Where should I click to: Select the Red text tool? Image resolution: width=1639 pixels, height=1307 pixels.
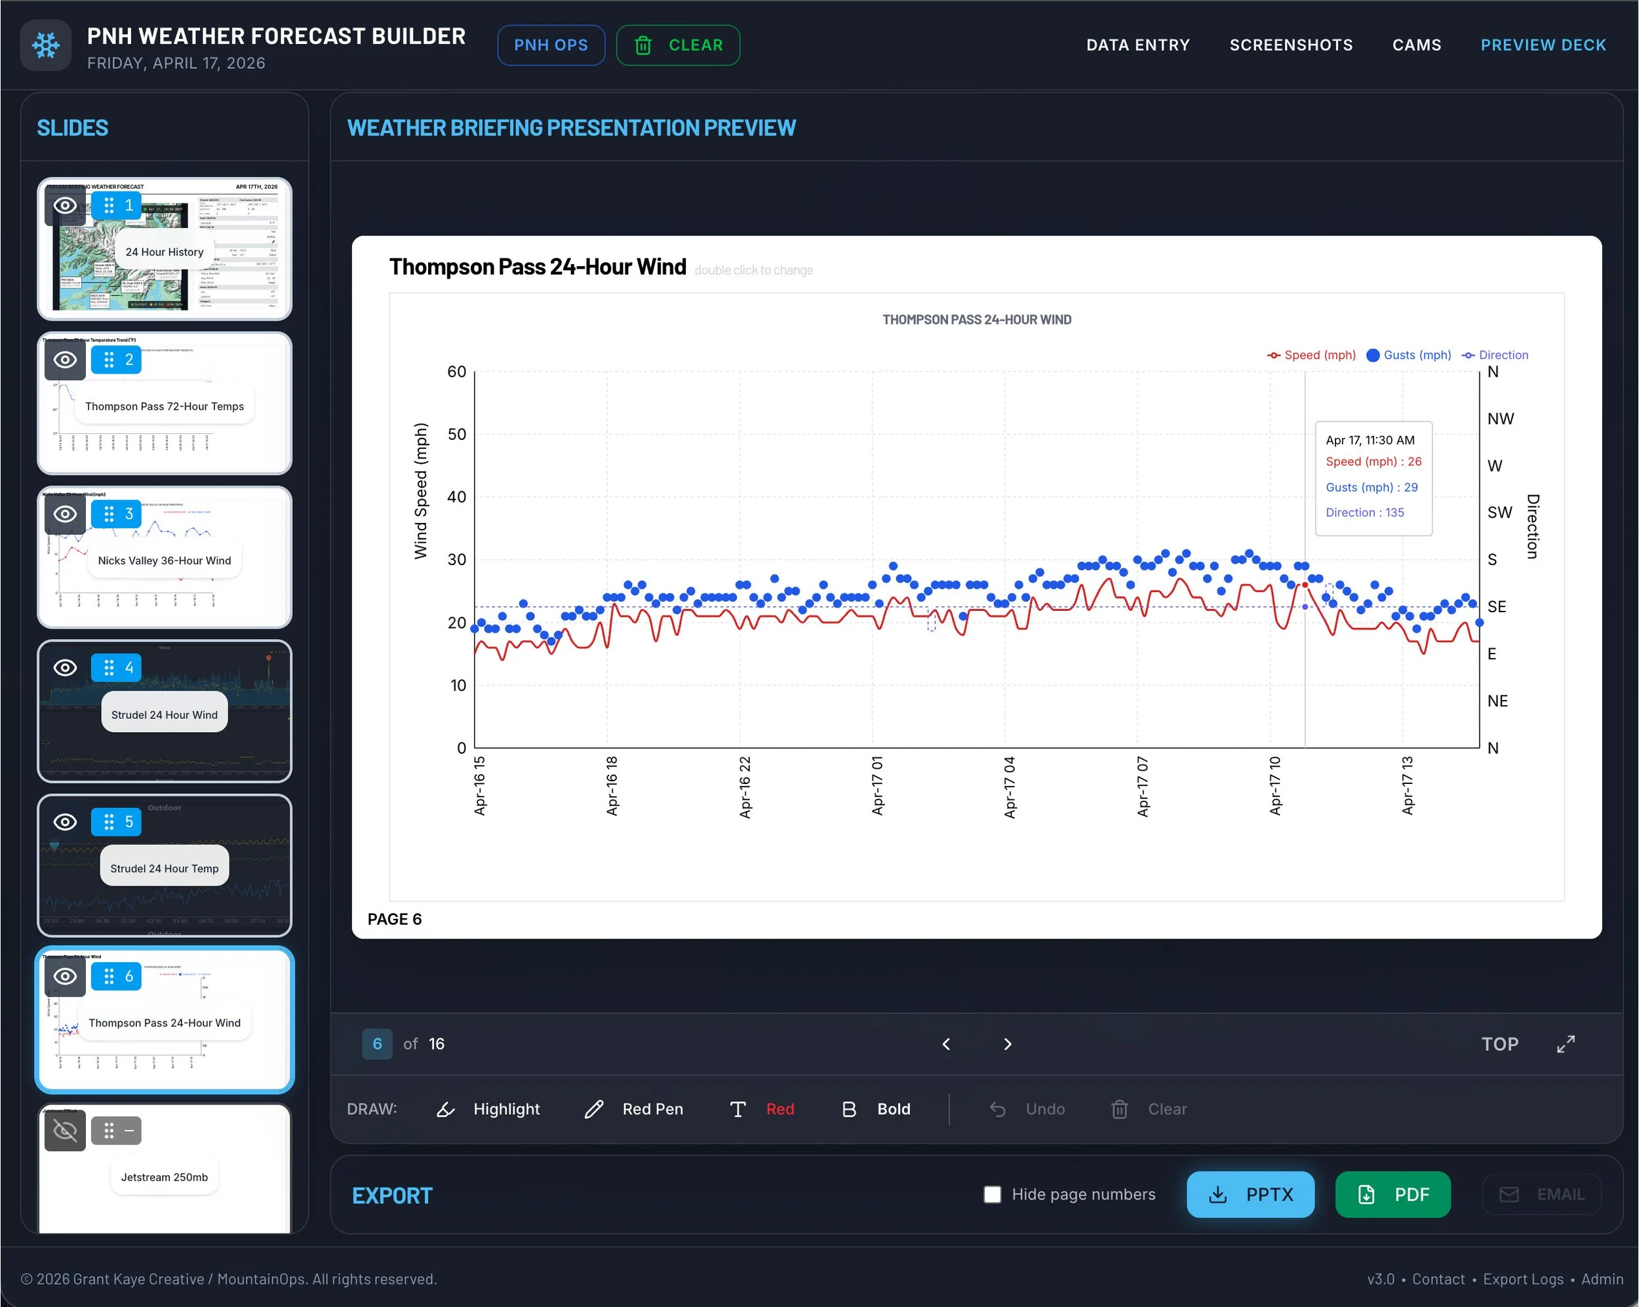[762, 1110]
